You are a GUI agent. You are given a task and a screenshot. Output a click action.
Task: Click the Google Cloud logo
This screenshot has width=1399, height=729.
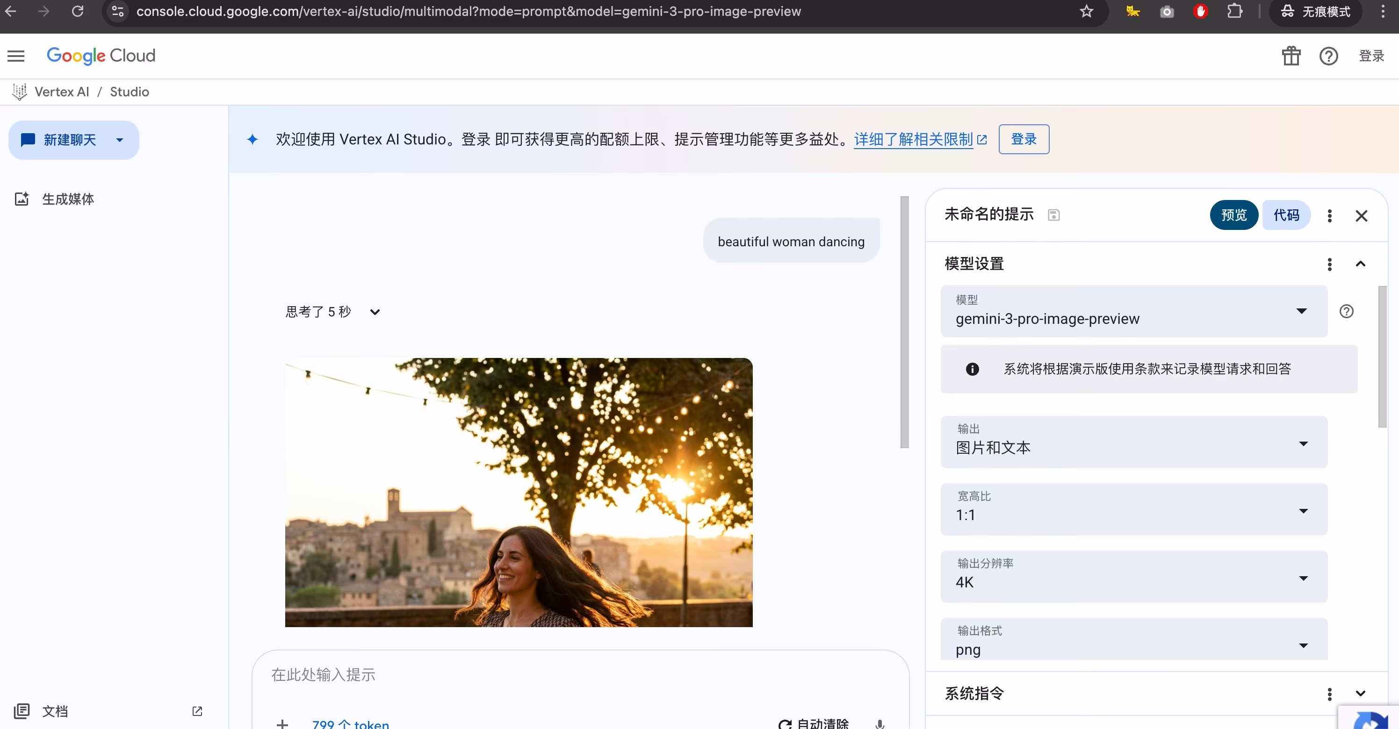point(101,55)
